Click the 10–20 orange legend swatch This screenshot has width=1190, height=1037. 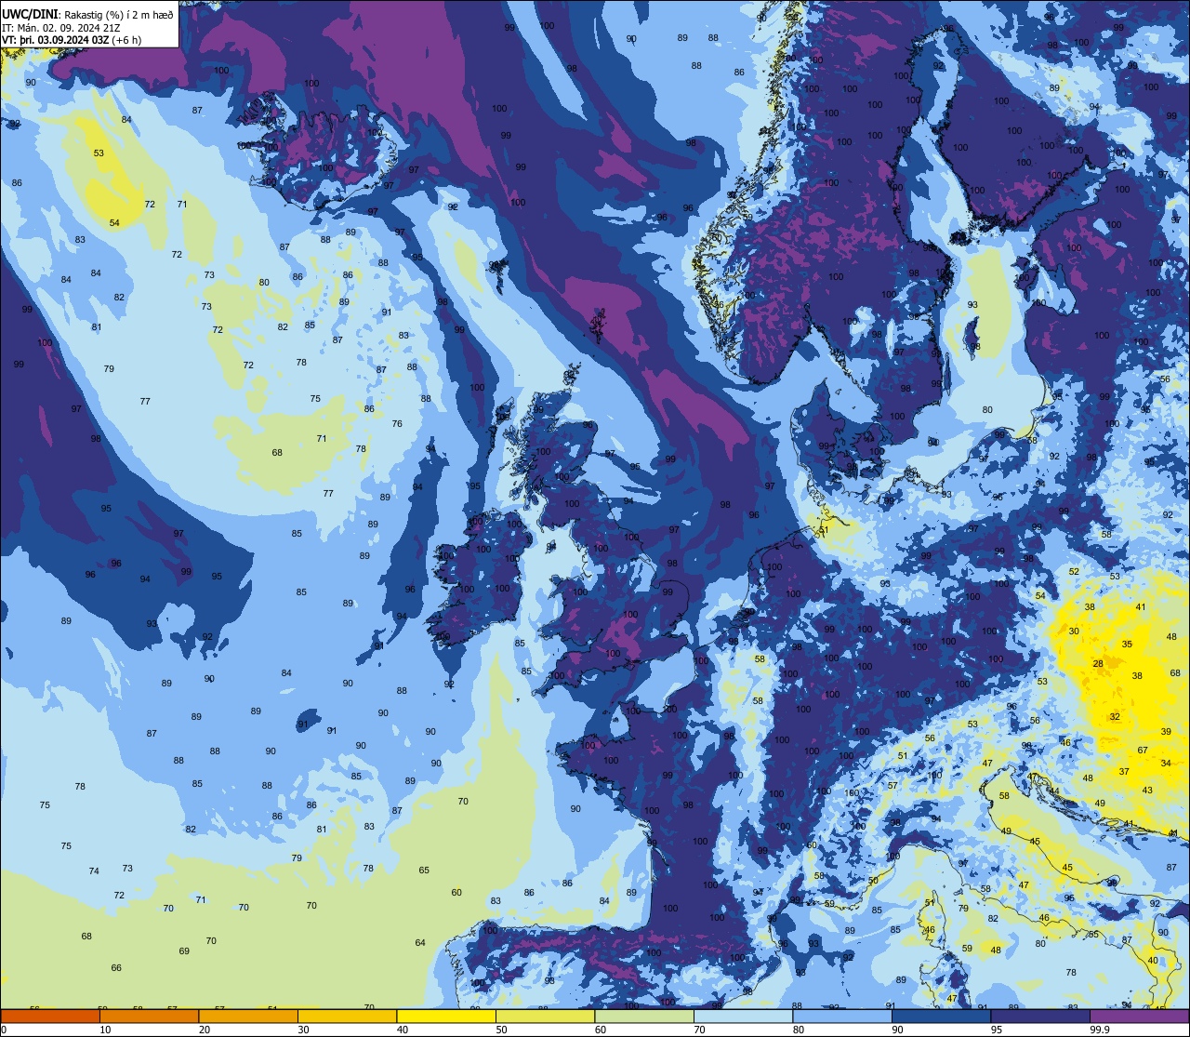coord(149,1017)
